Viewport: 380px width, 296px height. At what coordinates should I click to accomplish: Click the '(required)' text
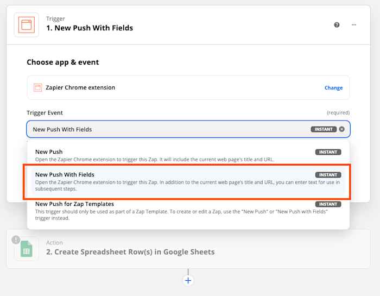click(338, 113)
